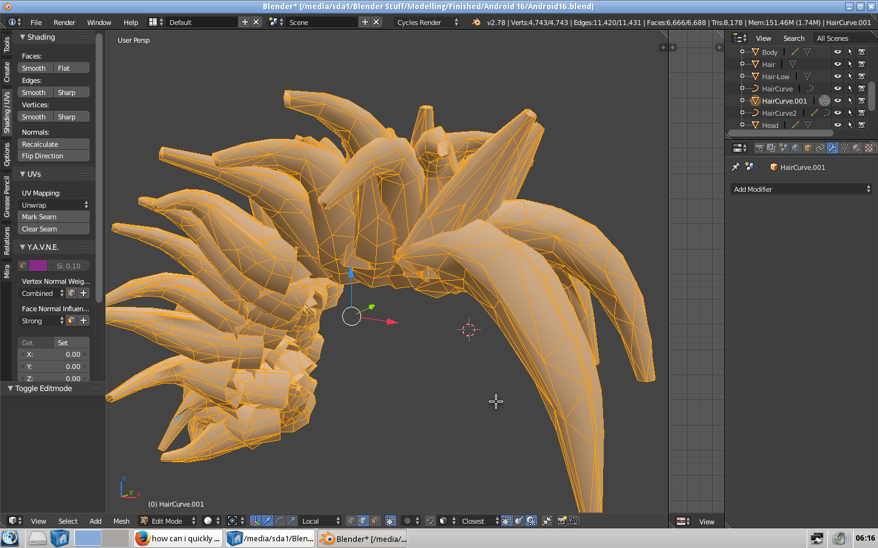Image resolution: width=878 pixels, height=548 pixels.
Task: Expand the HairCurve tree item
Action: pos(742,88)
